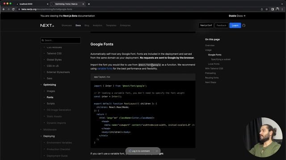Jump to Specifying a subset
The image size is (286, 160).
click(x=221, y=59)
